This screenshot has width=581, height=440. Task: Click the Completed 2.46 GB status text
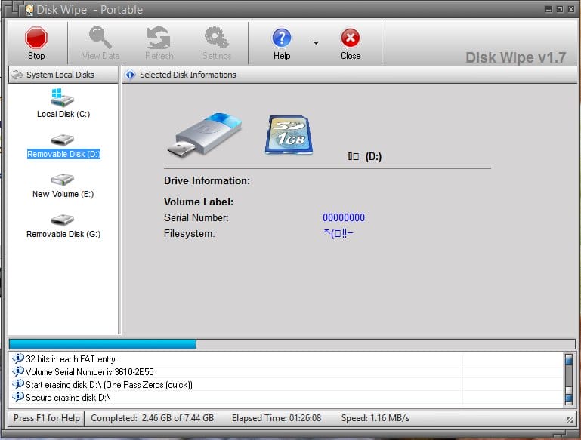coord(153,418)
